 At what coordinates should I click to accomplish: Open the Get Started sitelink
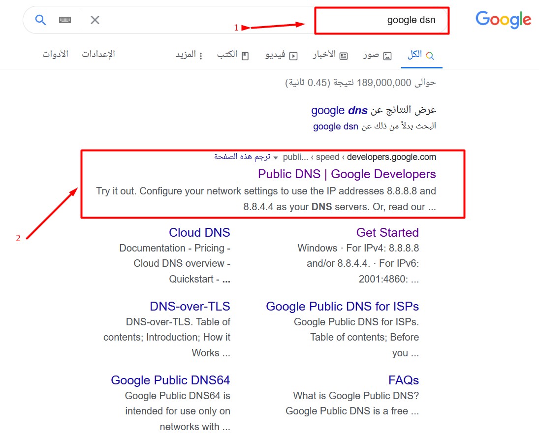[x=387, y=232]
